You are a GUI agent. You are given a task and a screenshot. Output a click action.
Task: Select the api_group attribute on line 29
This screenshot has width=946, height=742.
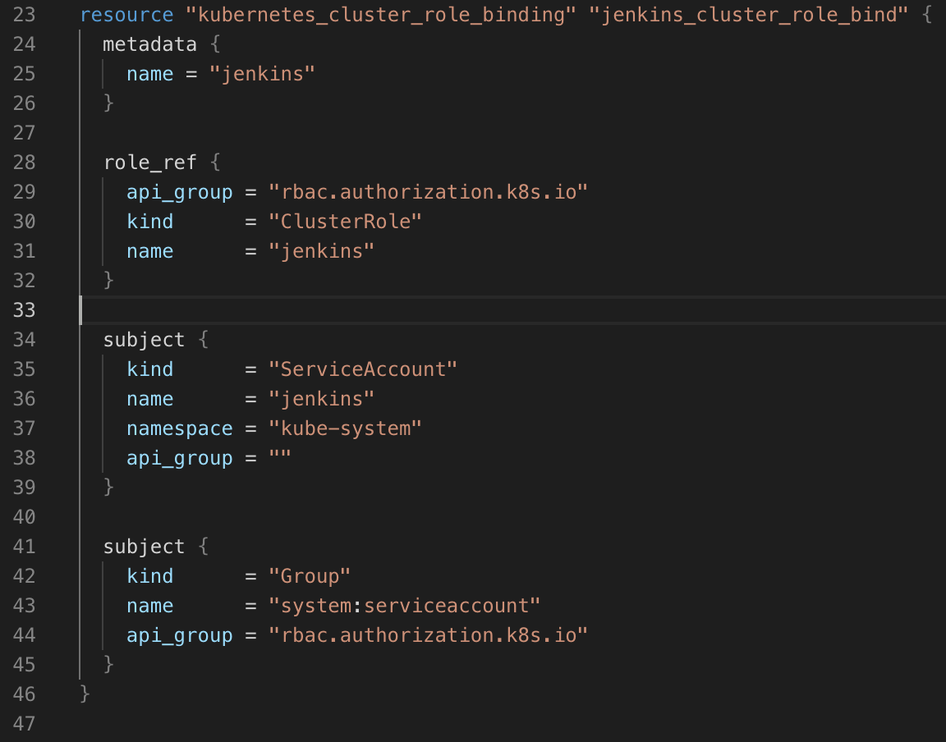tap(179, 191)
